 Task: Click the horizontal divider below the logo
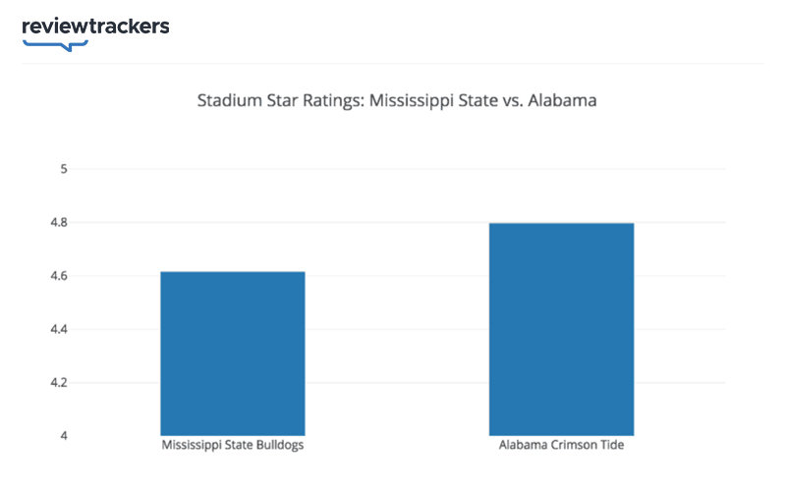[393, 65]
